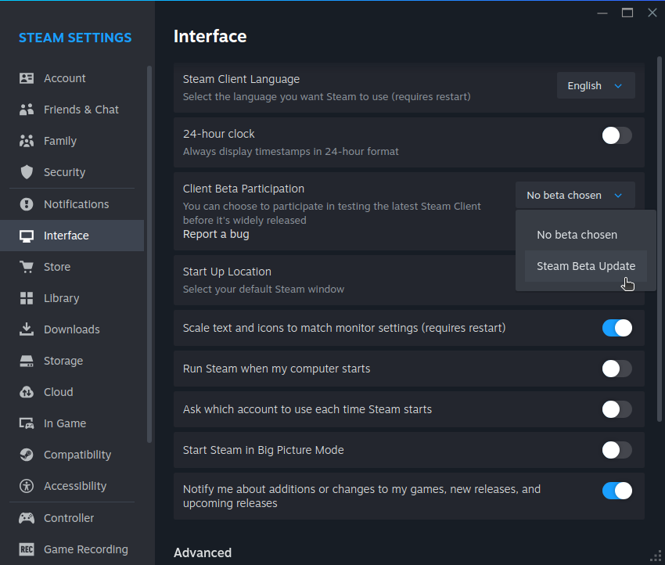Click the "STEAM SETTINGS" title
Viewport: 665px width, 565px height.
click(x=75, y=38)
